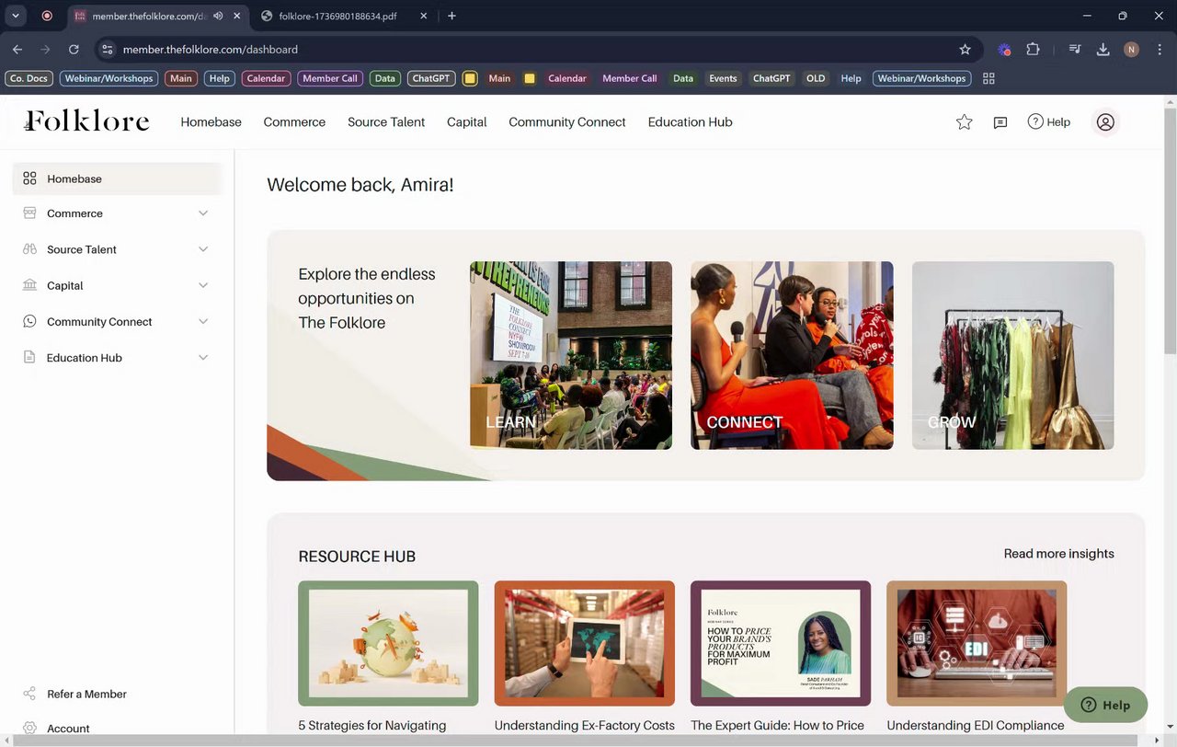This screenshot has width=1177, height=747.
Task: Bookmark this page with the address bar star
Action: 965,50
